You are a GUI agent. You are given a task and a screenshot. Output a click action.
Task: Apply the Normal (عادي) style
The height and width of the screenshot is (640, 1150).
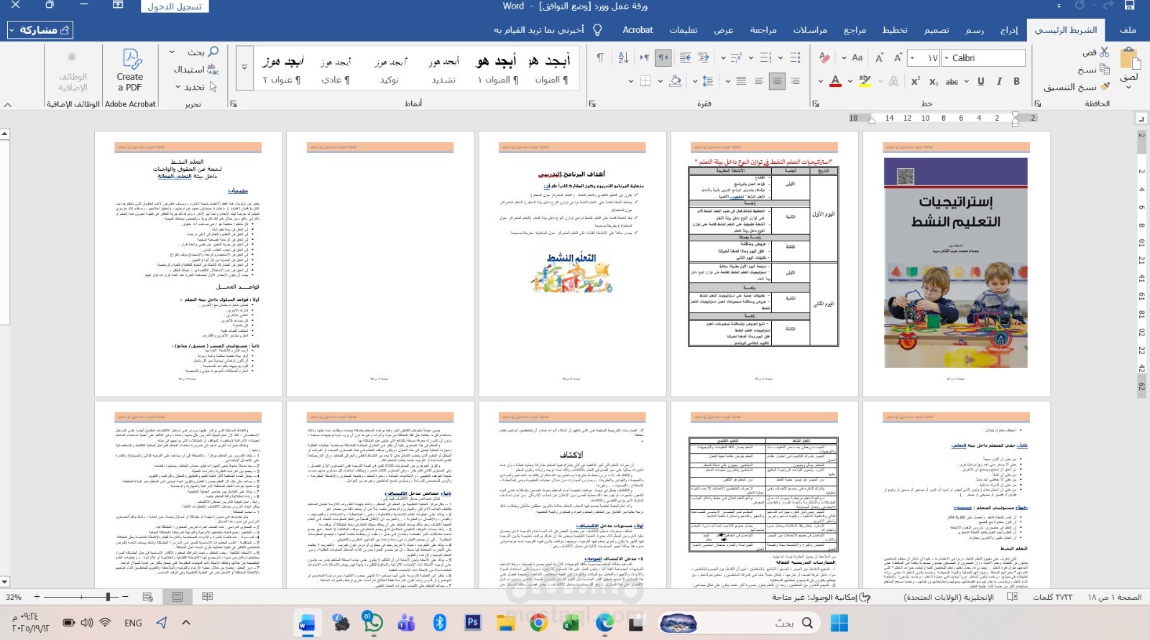336,70
